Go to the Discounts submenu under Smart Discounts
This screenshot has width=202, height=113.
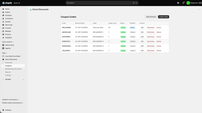[x=9, y=63]
